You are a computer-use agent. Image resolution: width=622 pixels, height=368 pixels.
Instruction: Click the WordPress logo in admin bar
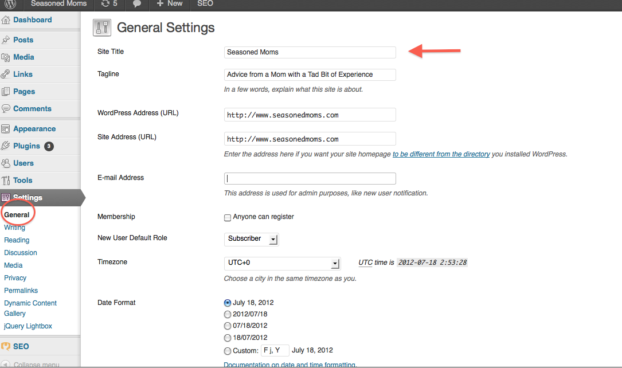coord(10,3)
